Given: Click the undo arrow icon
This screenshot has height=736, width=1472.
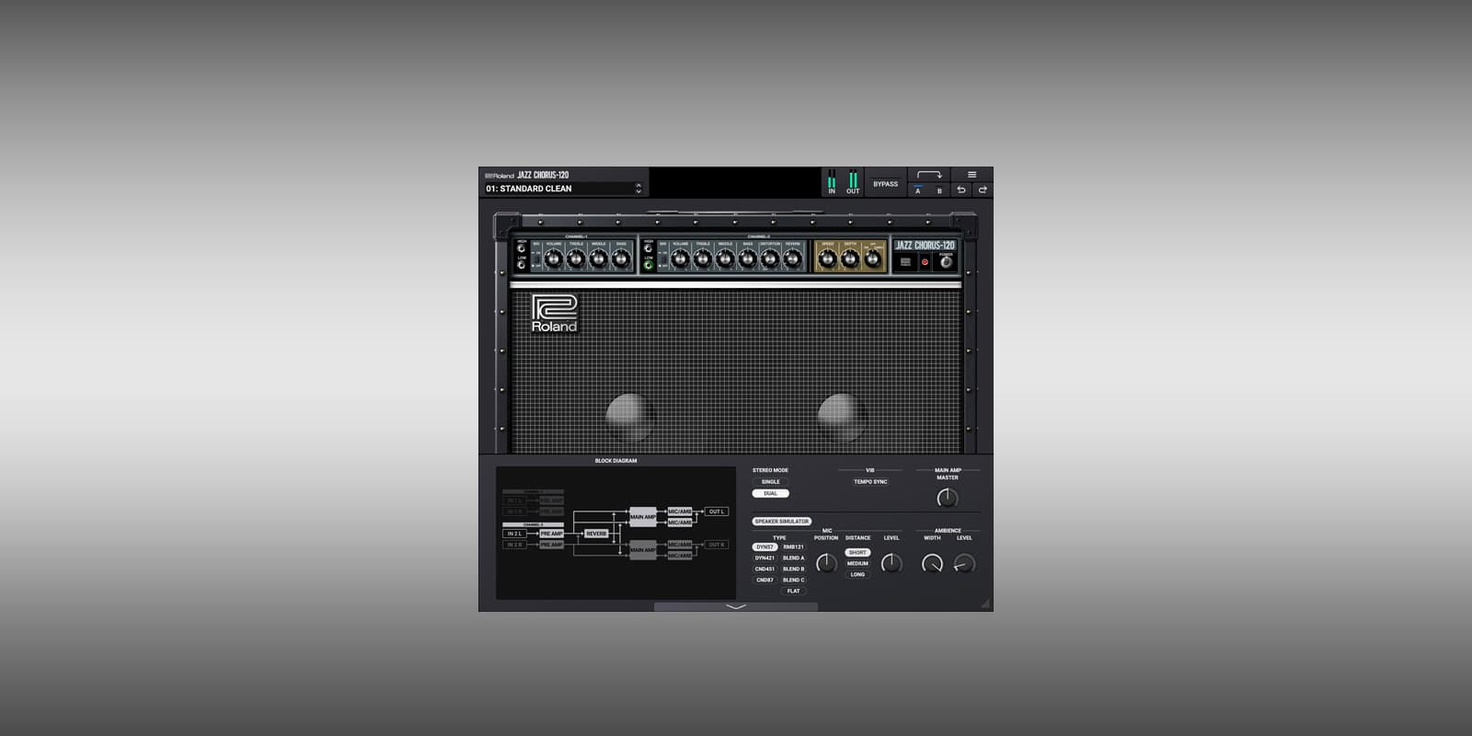Looking at the screenshot, I should pyautogui.click(x=961, y=190).
